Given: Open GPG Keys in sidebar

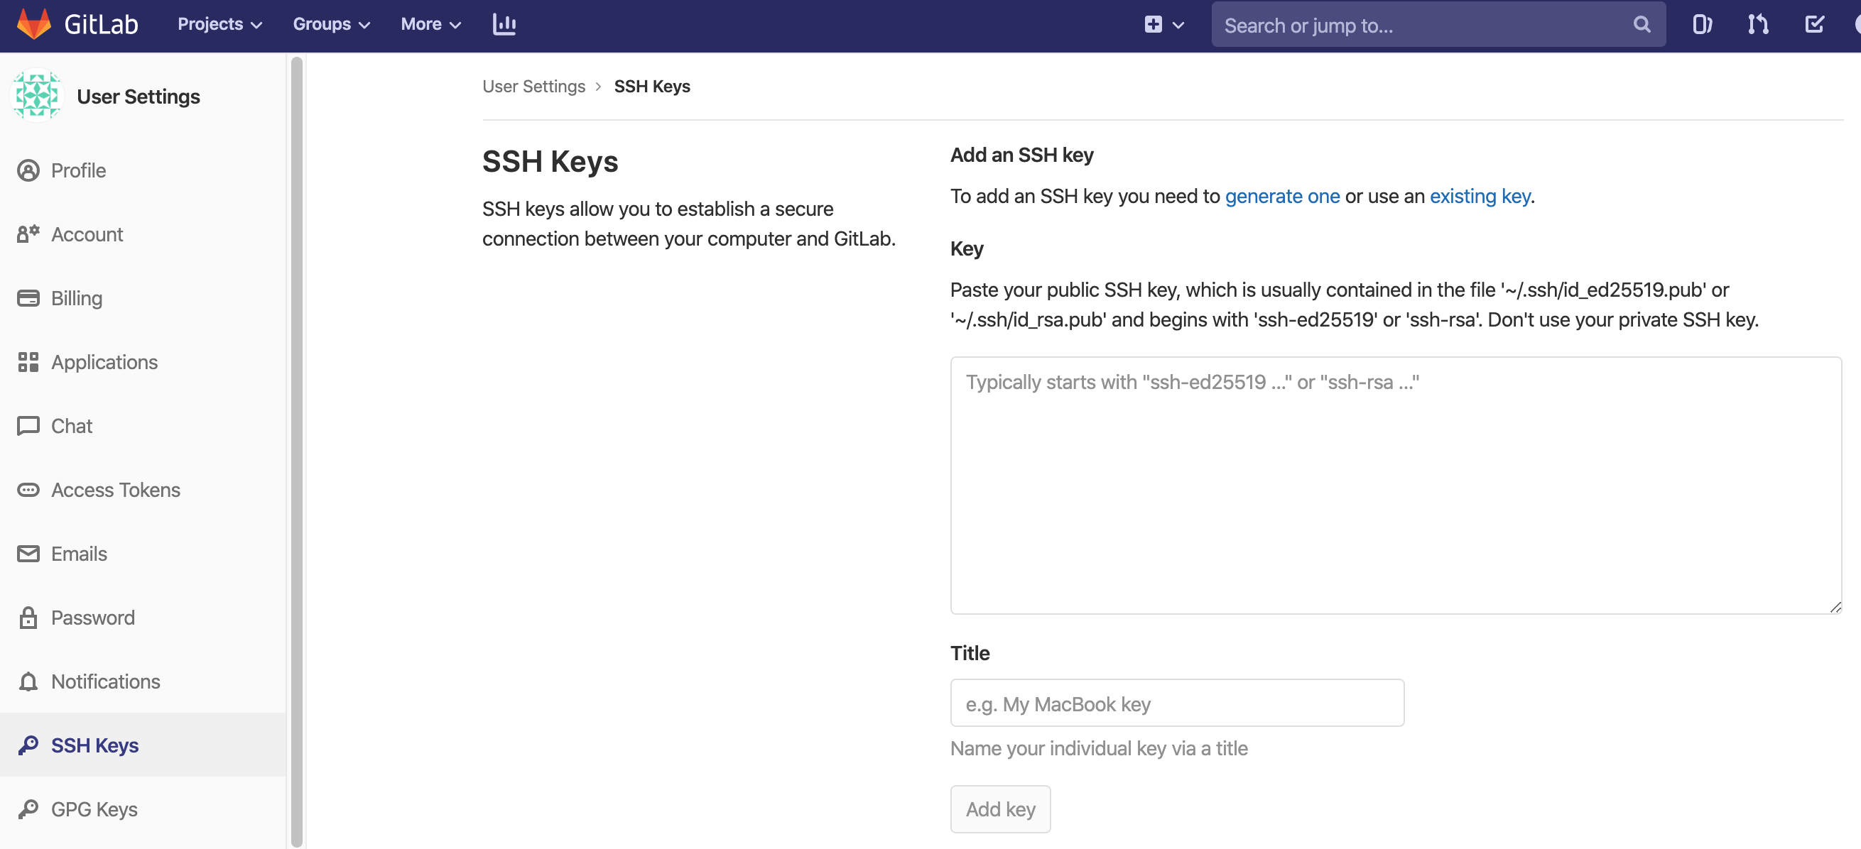Looking at the screenshot, I should click(94, 809).
